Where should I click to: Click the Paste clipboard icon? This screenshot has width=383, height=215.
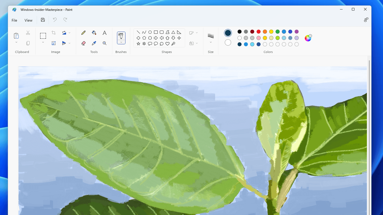(16, 36)
